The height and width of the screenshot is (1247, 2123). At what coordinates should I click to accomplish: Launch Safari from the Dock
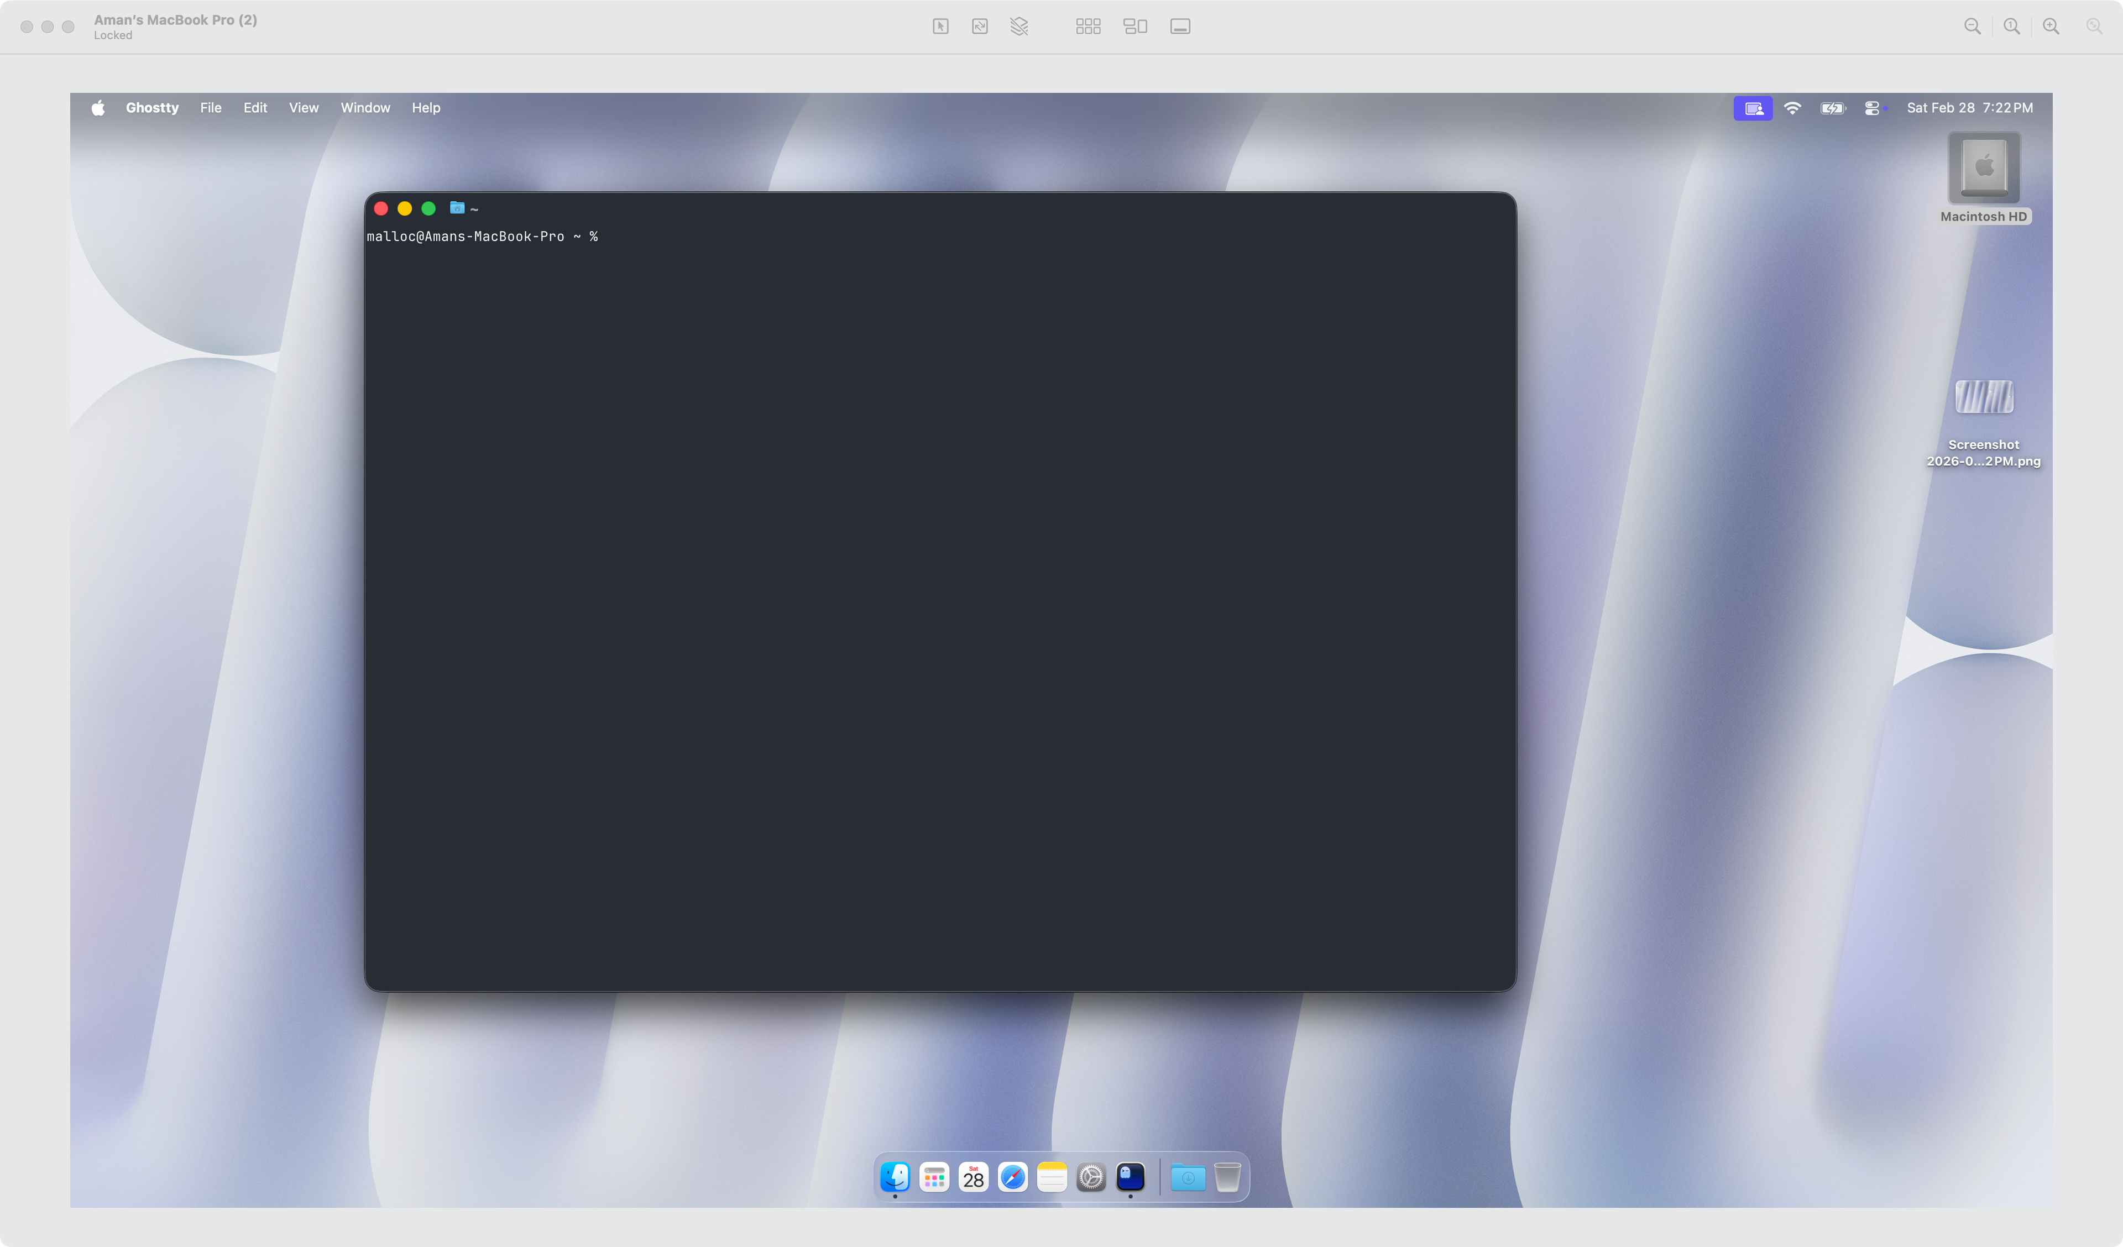[1013, 1177]
